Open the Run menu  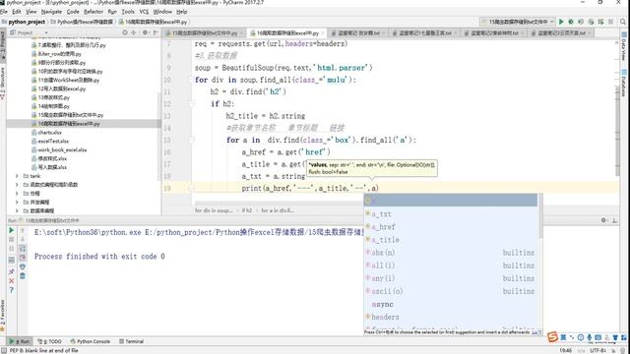coord(112,12)
